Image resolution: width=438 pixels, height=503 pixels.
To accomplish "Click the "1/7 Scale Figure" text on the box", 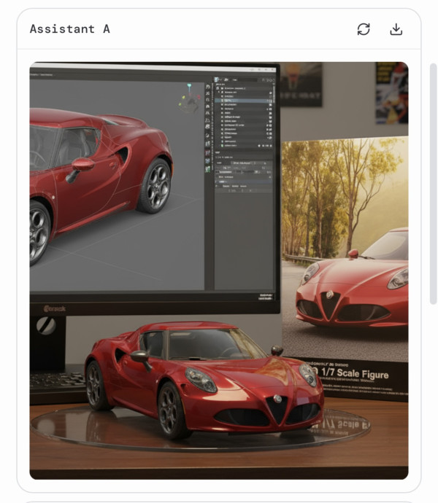I will [x=350, y=375].
